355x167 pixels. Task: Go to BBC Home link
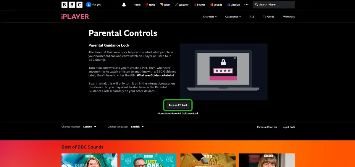pyautogui.click(x=137, y=5)
